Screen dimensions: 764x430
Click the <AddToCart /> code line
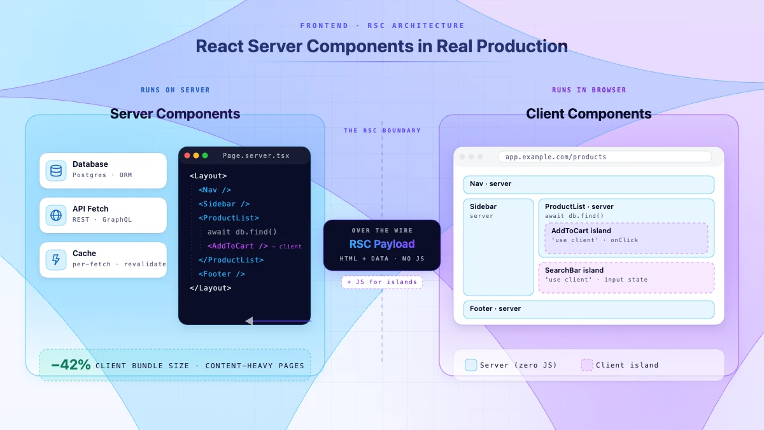tap(237, 246)
